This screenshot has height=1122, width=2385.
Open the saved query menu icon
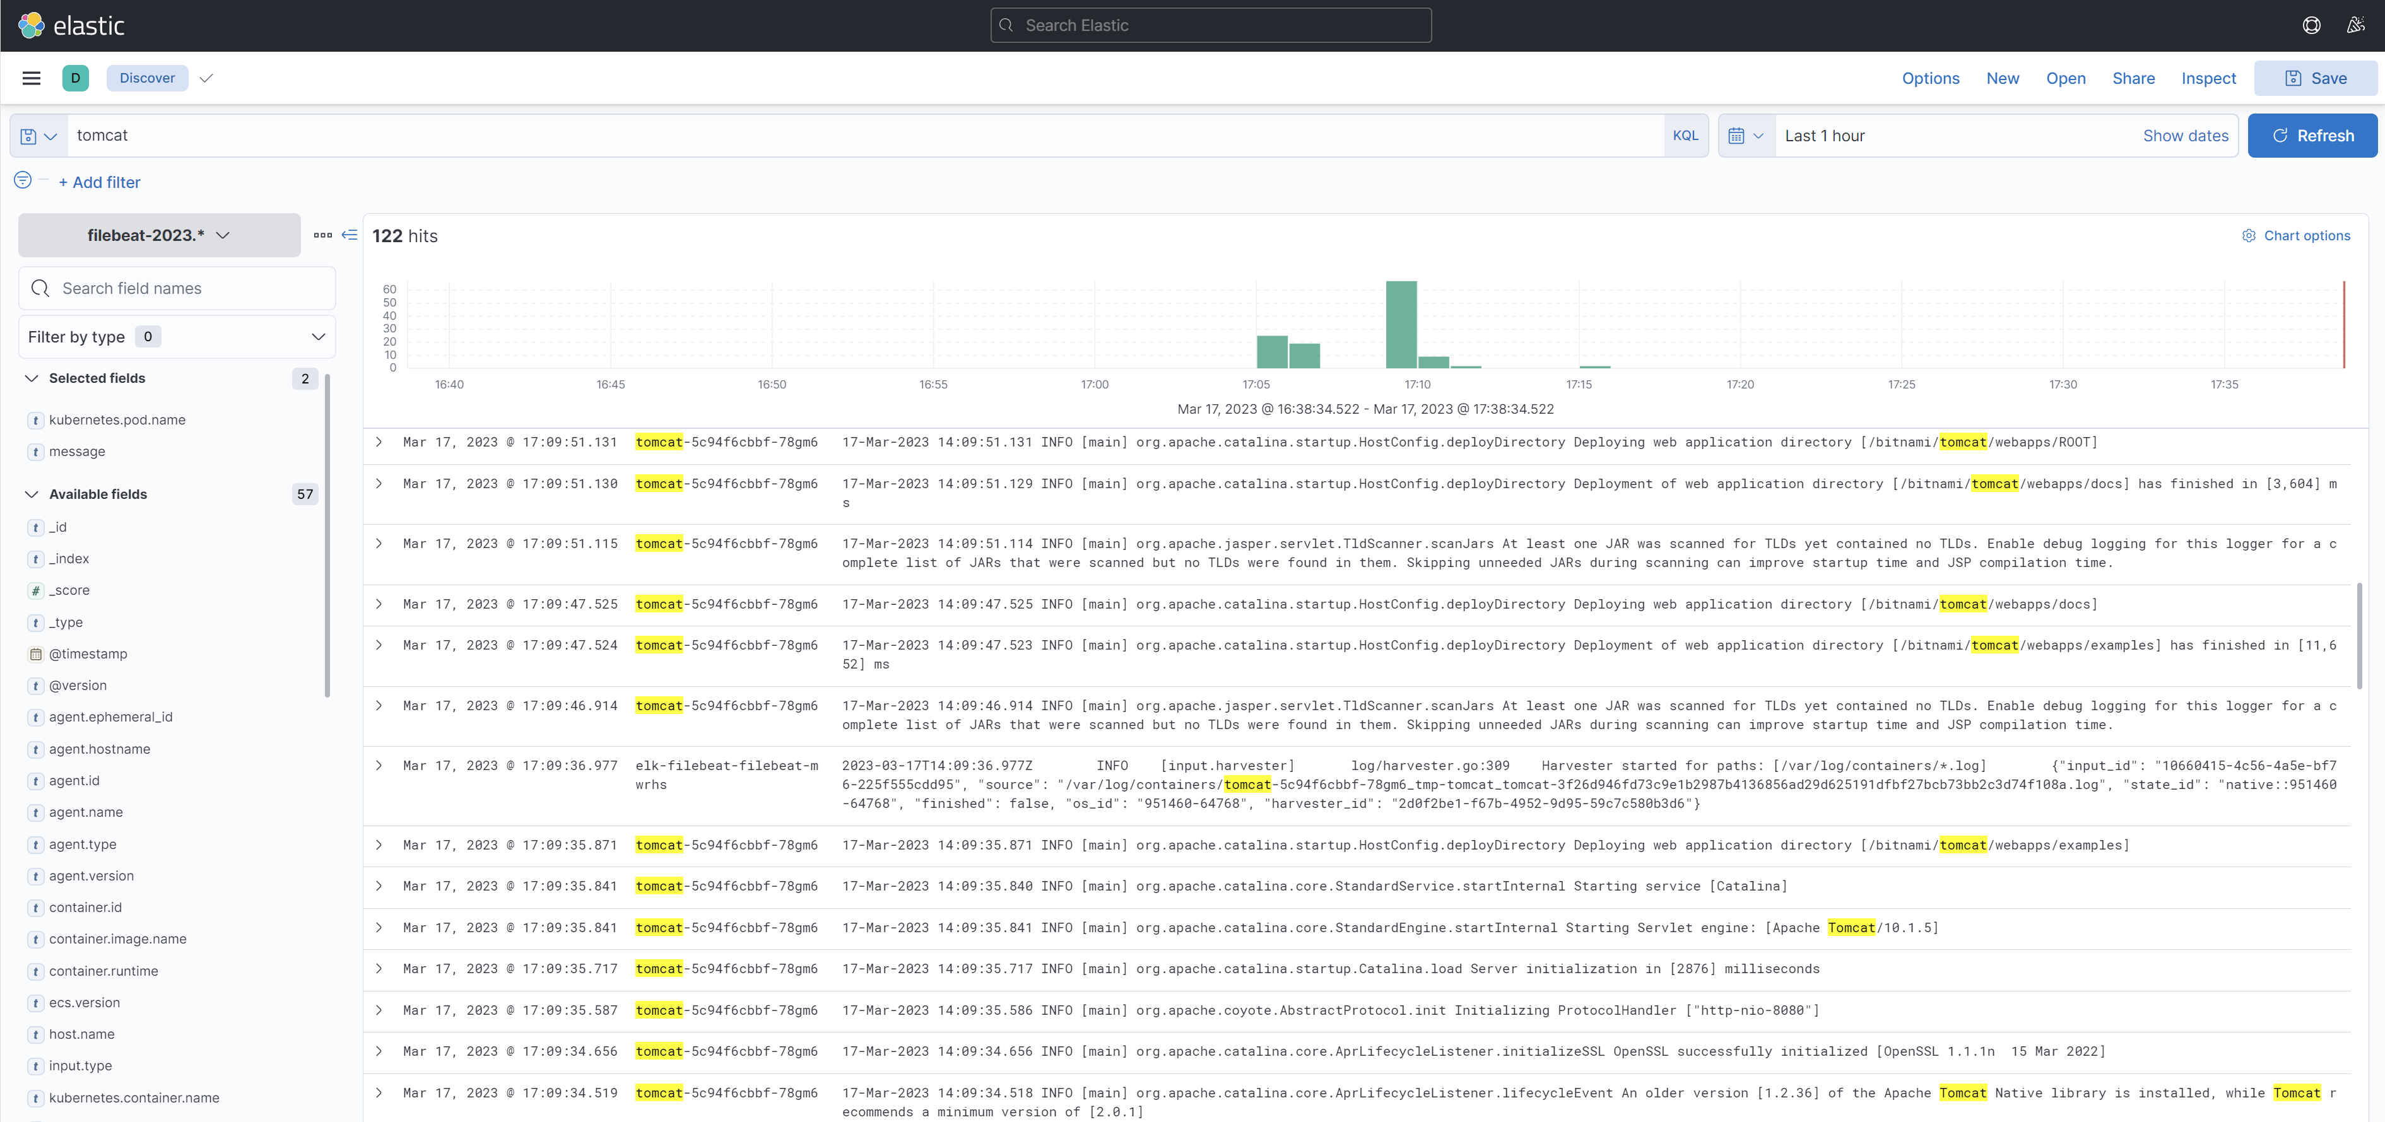click(x=39, y=135)
